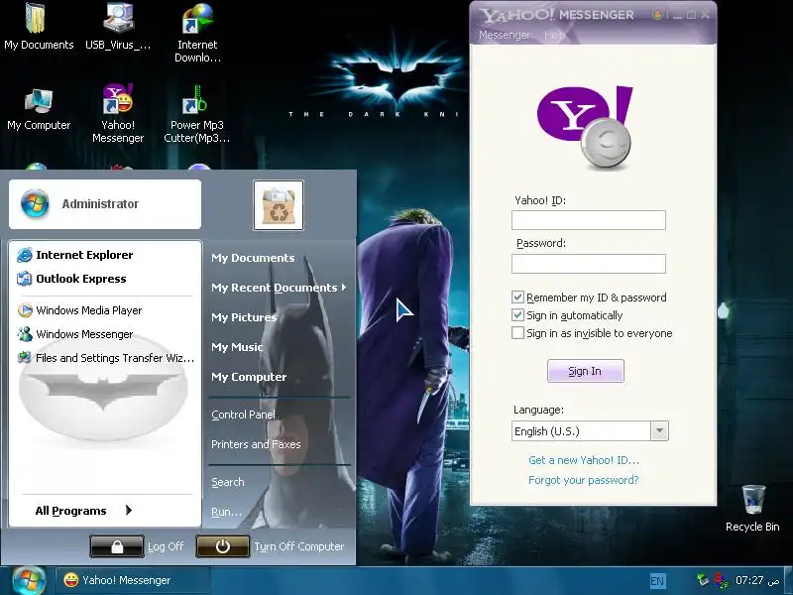The width and height of the screenshot is (793, 595).
Task: Open the Help menu in Yahoo! Messenger
Action: coord(555,35)
